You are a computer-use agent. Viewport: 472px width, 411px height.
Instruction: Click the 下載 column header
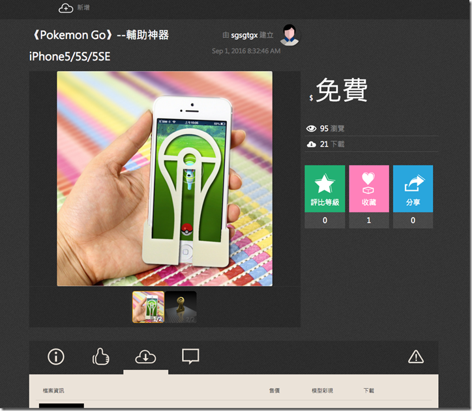click(369, 391)
